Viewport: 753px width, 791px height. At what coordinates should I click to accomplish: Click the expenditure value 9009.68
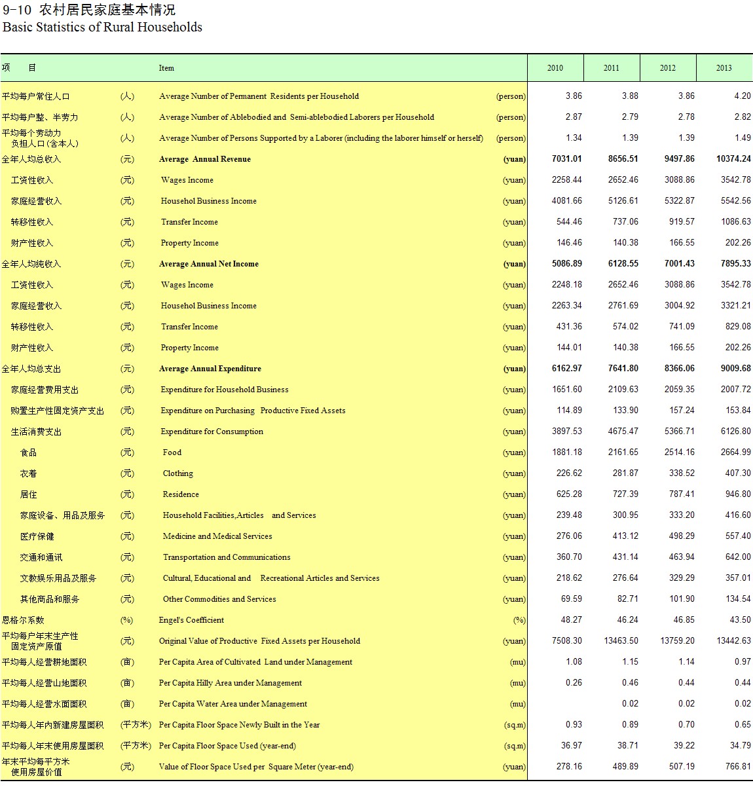736,369
